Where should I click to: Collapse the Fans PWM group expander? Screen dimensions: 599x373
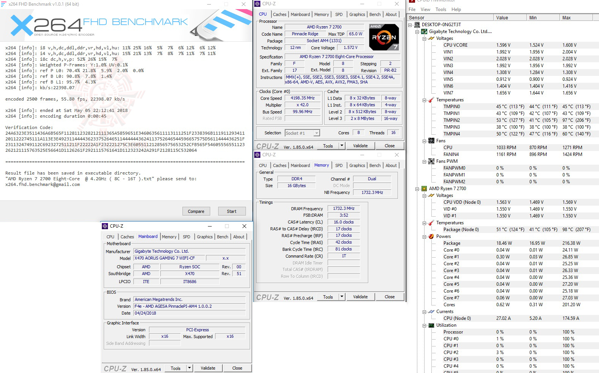(x=425, y=162)
